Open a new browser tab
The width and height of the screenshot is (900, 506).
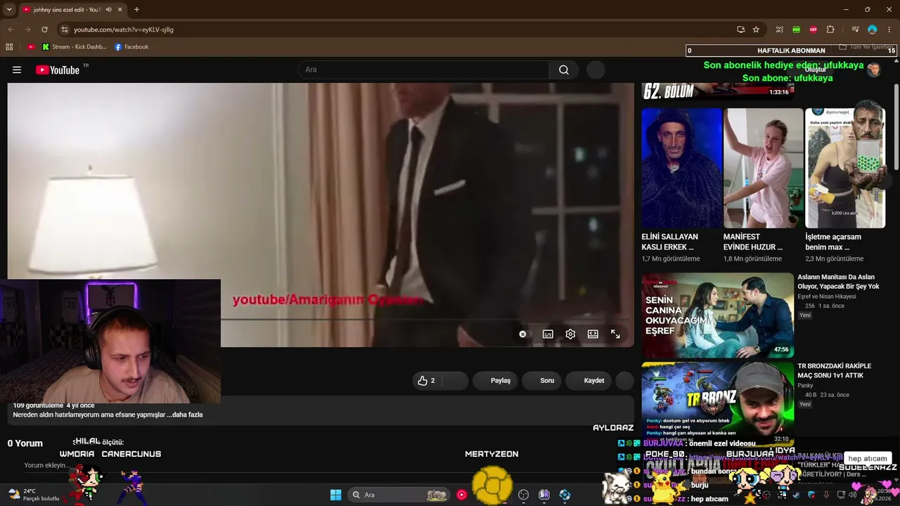(136, 10)
